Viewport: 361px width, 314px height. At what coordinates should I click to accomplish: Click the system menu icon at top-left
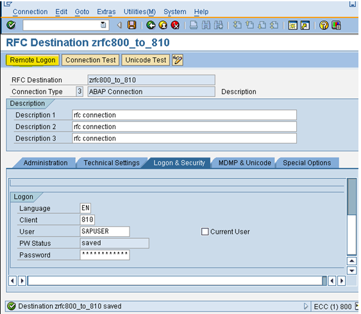[8, 3]
